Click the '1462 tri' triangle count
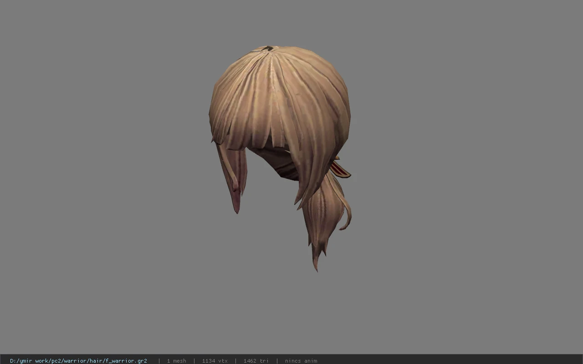Viewport: 583px width, 364px height. pyautogui.click(x=256, y=361)
